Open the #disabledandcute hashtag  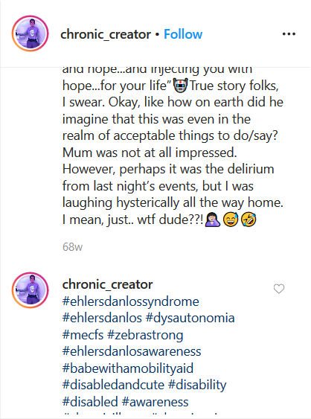[113, 385]
